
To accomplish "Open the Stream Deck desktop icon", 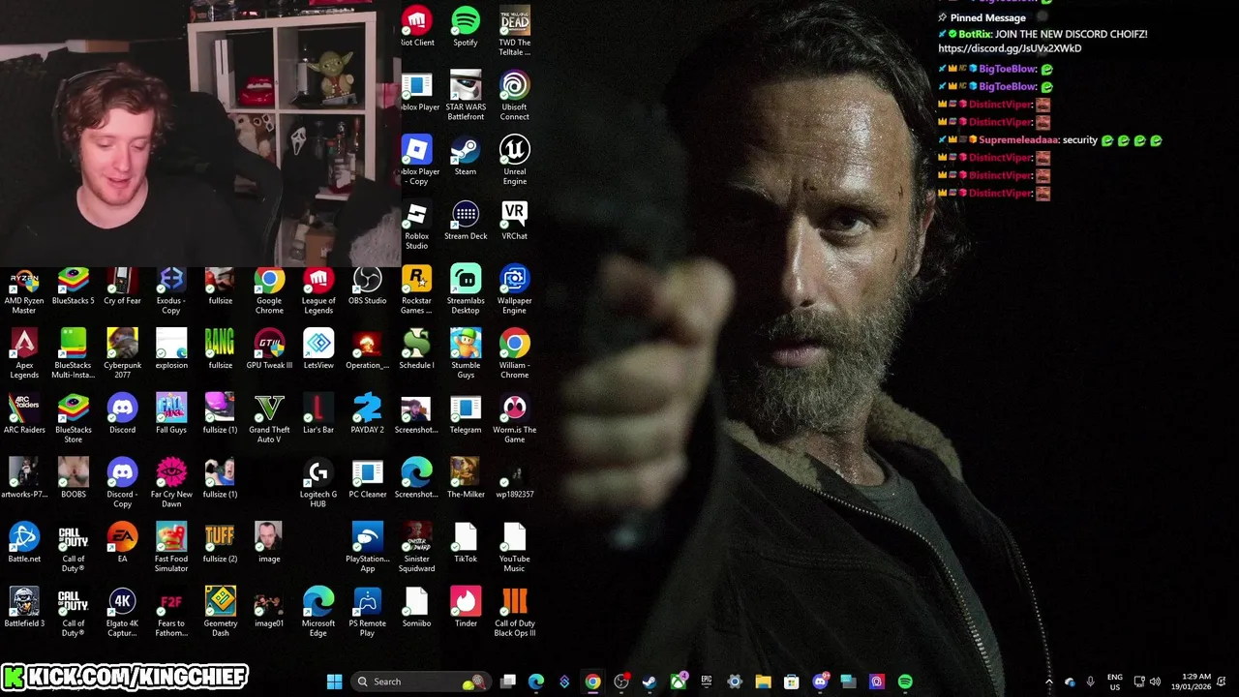I will (466, 220).
